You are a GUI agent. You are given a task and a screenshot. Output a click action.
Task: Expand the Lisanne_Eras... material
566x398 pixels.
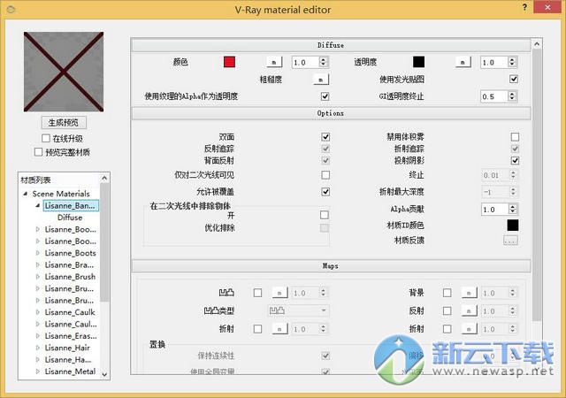coord(37,336)
